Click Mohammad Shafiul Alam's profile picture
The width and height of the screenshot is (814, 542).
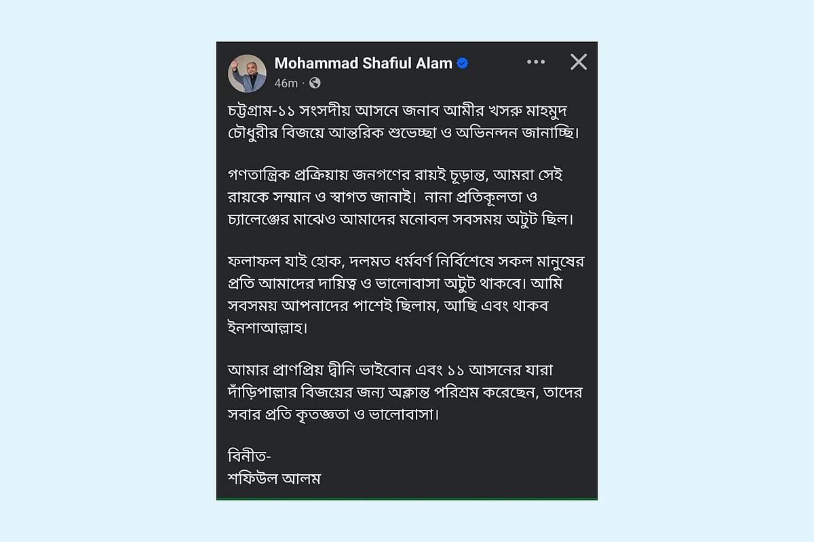248,72
